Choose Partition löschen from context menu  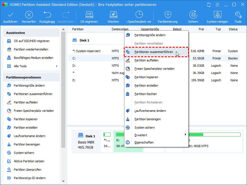156,94
